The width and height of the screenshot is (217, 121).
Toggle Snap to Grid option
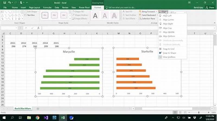click(173, 49)
